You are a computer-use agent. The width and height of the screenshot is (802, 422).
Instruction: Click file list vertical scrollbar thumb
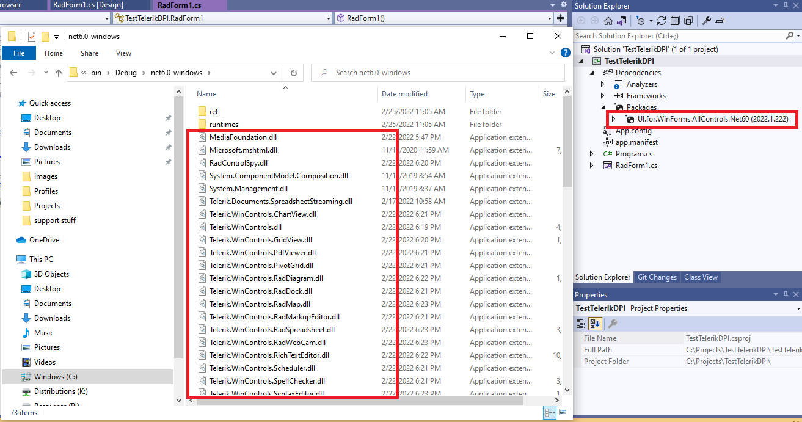click(567, 142)
